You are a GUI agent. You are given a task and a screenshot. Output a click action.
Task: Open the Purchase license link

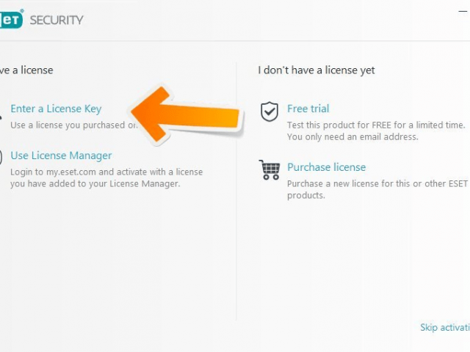326,167
